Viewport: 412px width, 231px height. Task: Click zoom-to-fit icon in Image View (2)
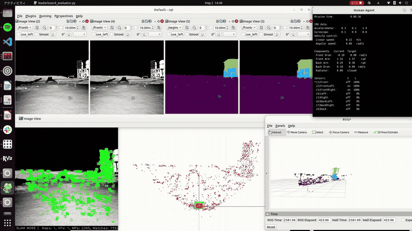pos(44,28)
